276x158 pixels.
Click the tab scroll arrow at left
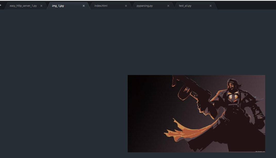tap(1, 5)
